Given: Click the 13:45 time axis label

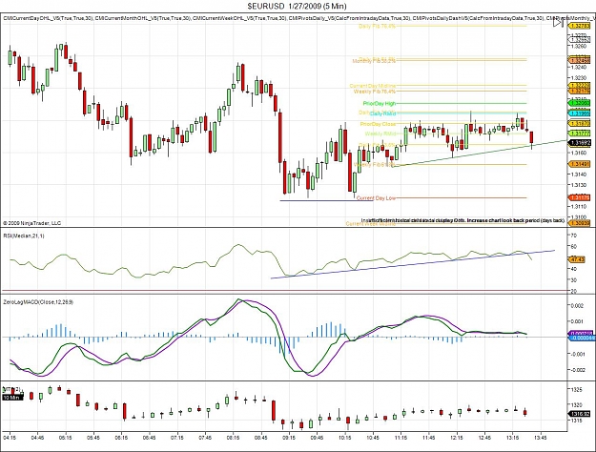Looking at the screenshot, I should click(541, 438).
